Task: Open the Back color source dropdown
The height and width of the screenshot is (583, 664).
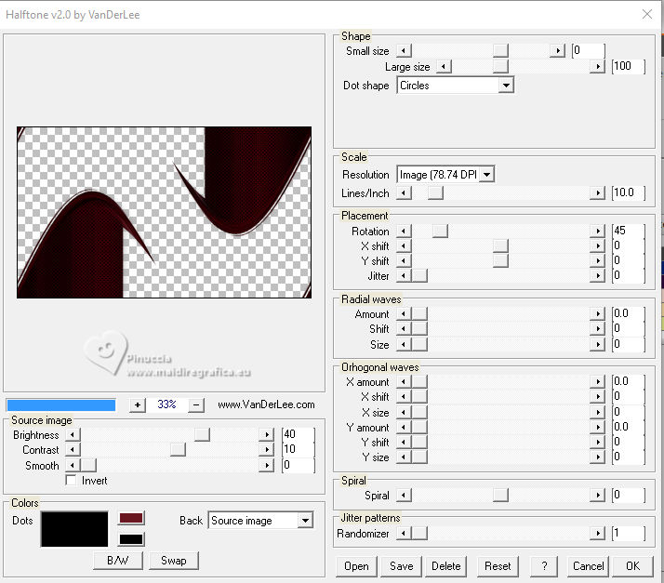Action: [x=305, y=521]
